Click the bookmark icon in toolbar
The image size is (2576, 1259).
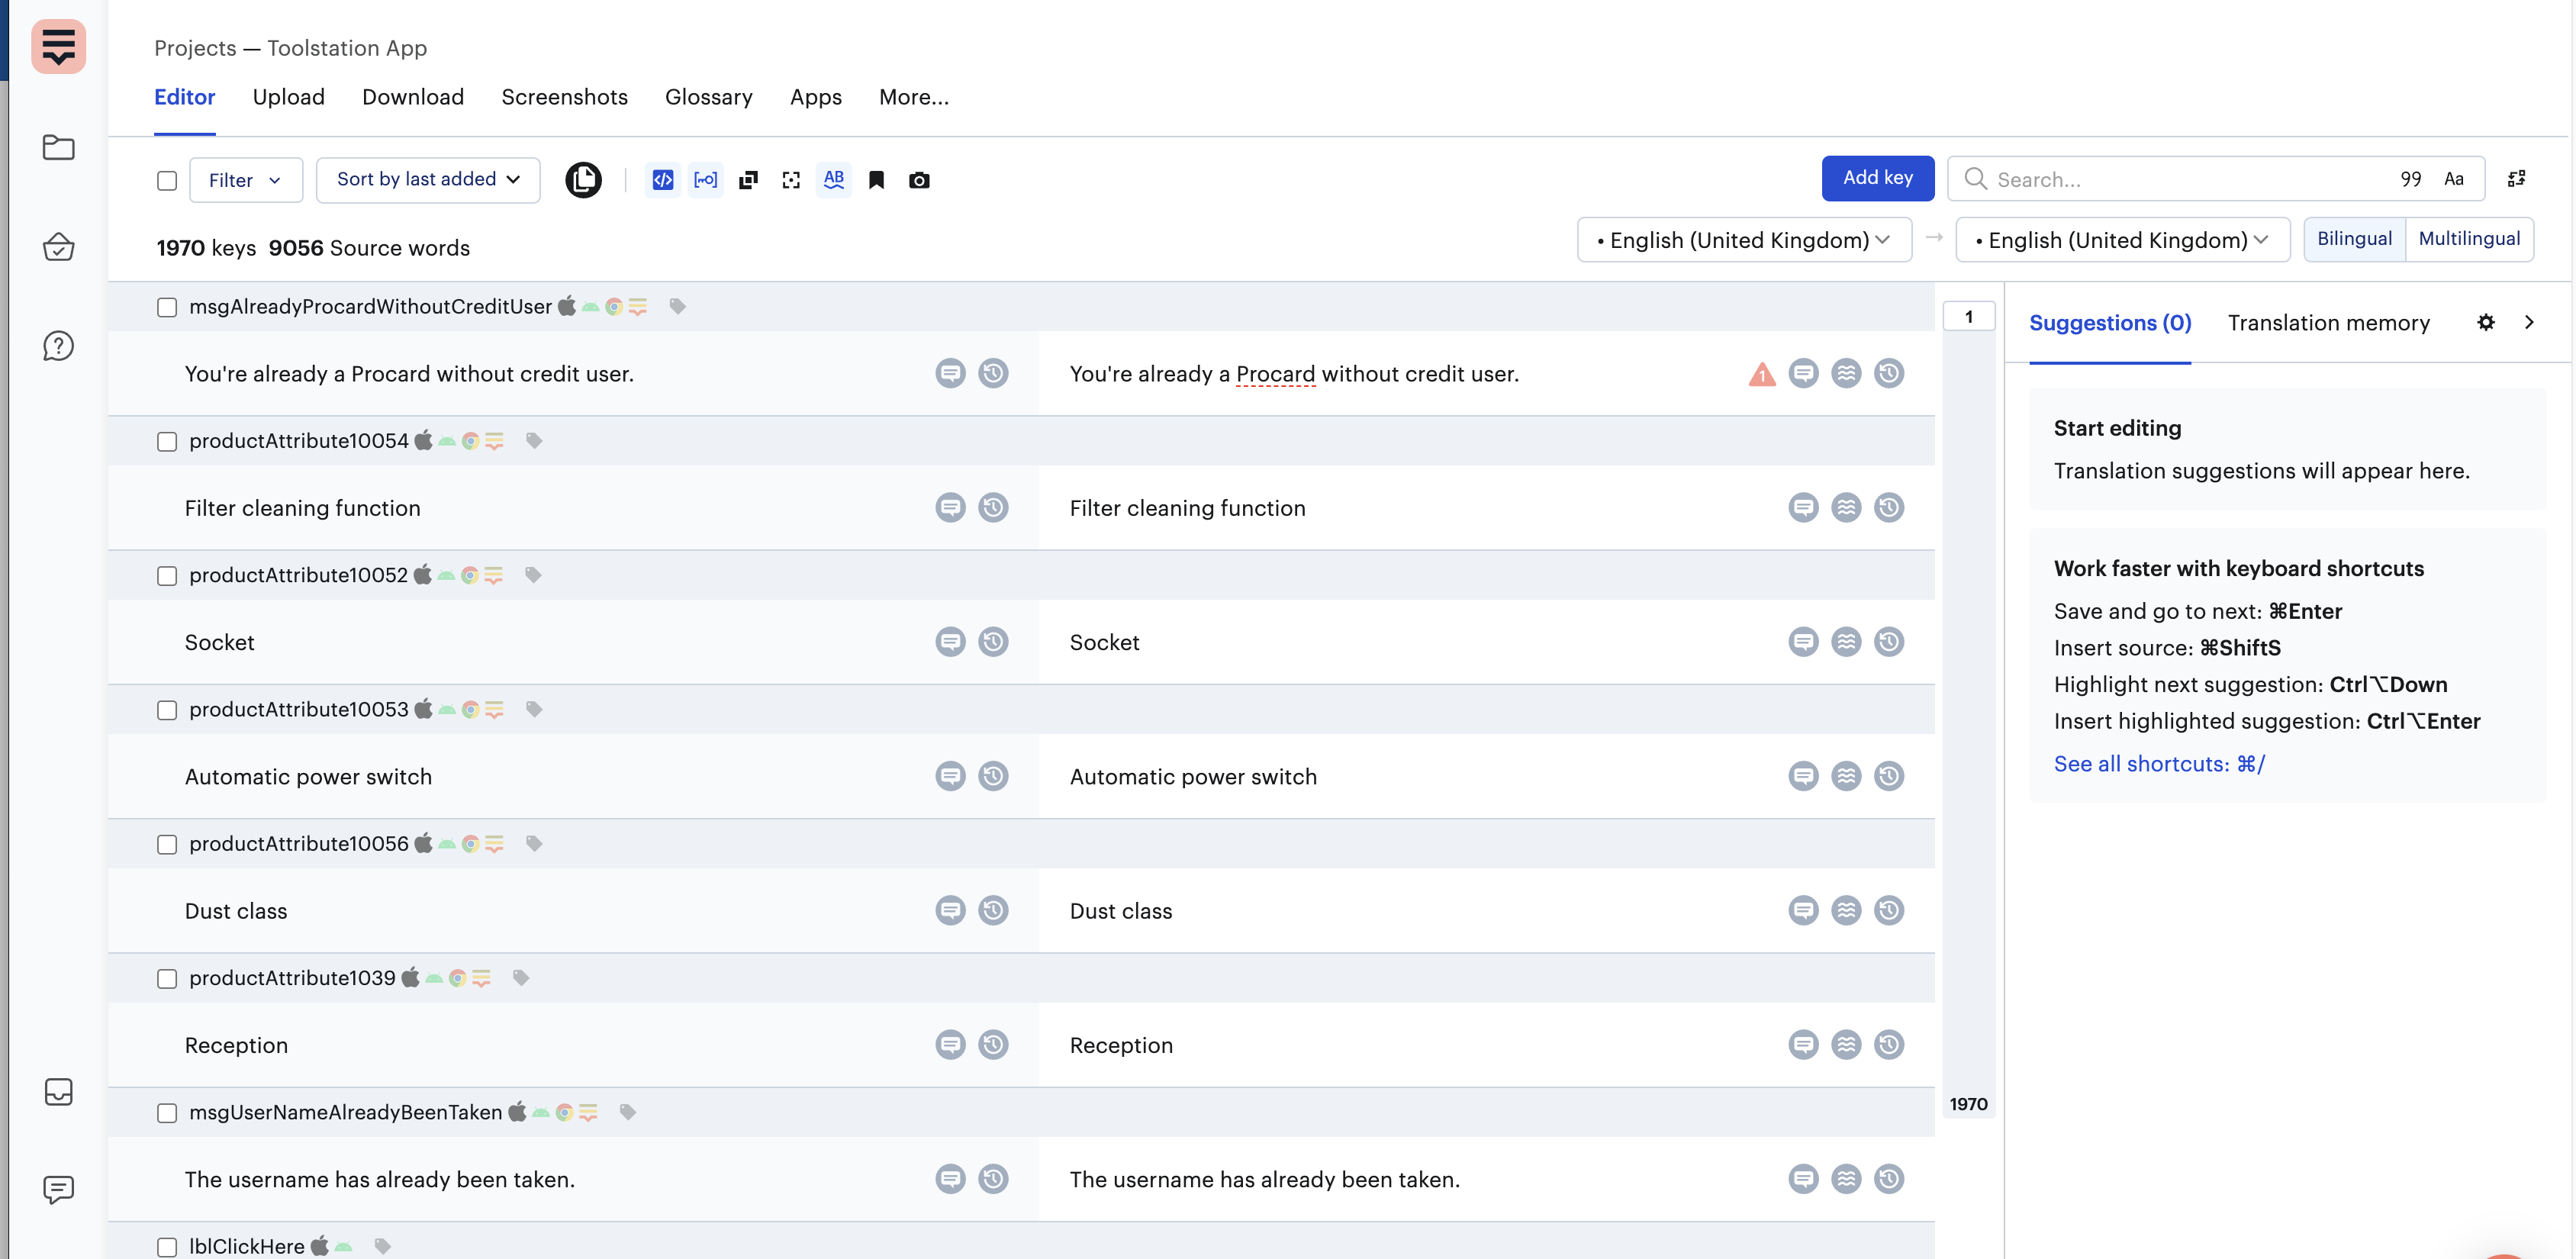(876, 180)
